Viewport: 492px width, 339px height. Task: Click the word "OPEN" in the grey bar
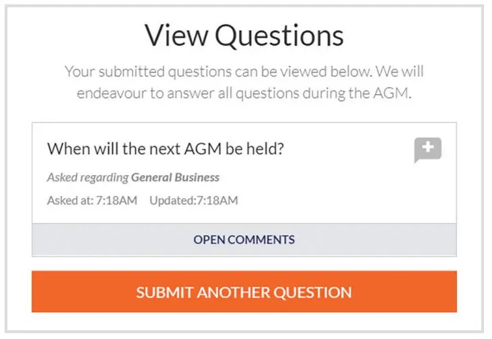coord(210,240)
